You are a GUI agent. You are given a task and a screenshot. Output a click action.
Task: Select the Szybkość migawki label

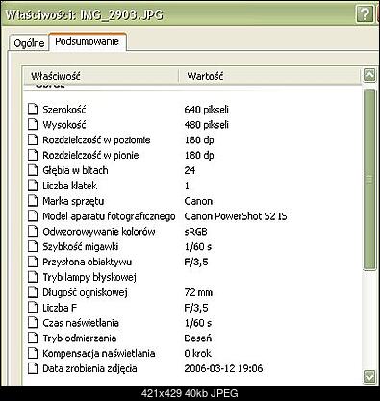(81, 247)
